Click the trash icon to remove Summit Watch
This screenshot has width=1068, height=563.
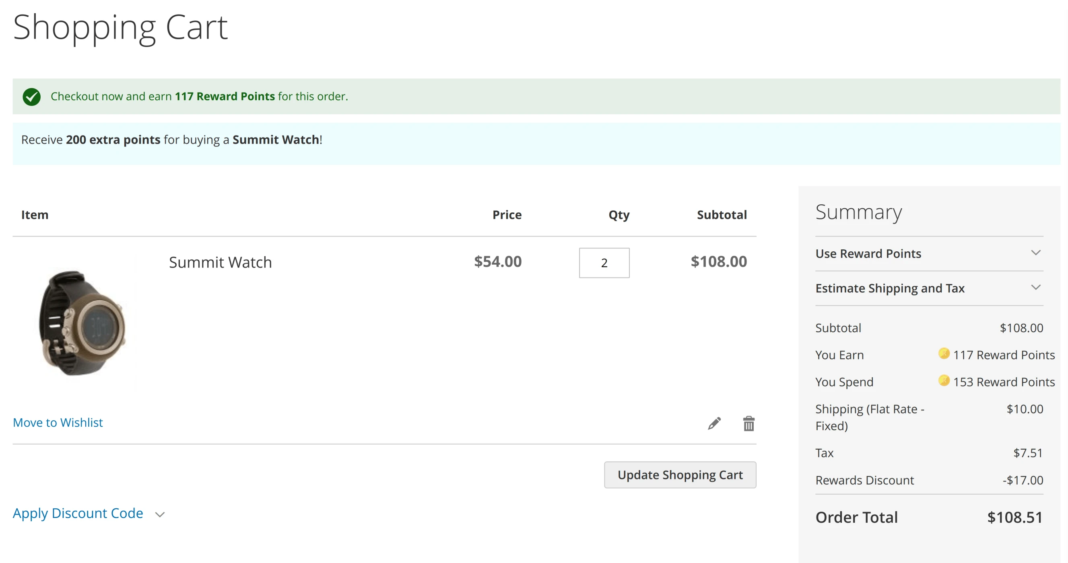[748, 423]
